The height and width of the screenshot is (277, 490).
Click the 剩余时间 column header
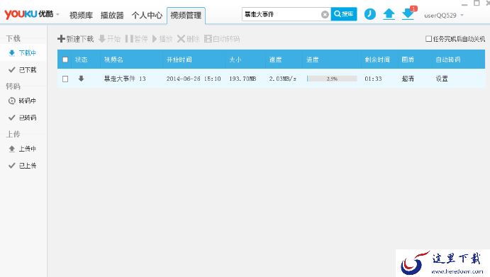tap(377, 60)
